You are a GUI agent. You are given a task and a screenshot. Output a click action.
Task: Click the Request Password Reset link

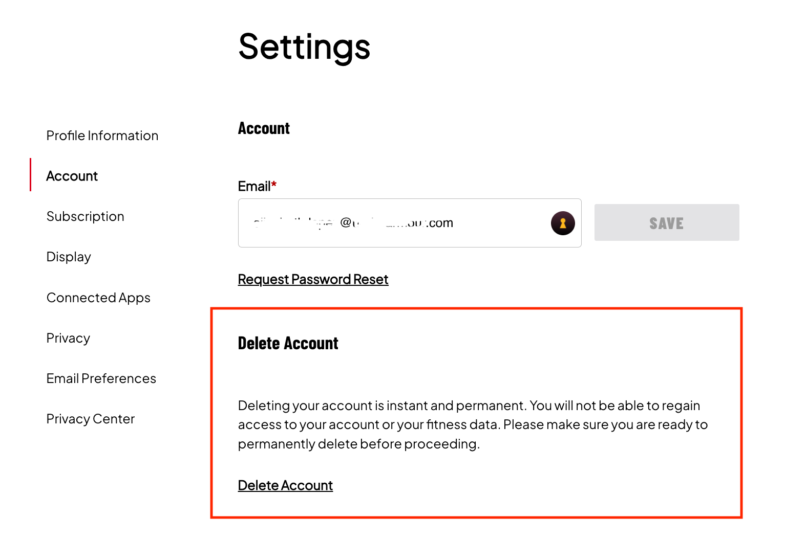313,279
